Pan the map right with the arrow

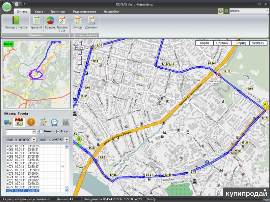pos(82,47)
